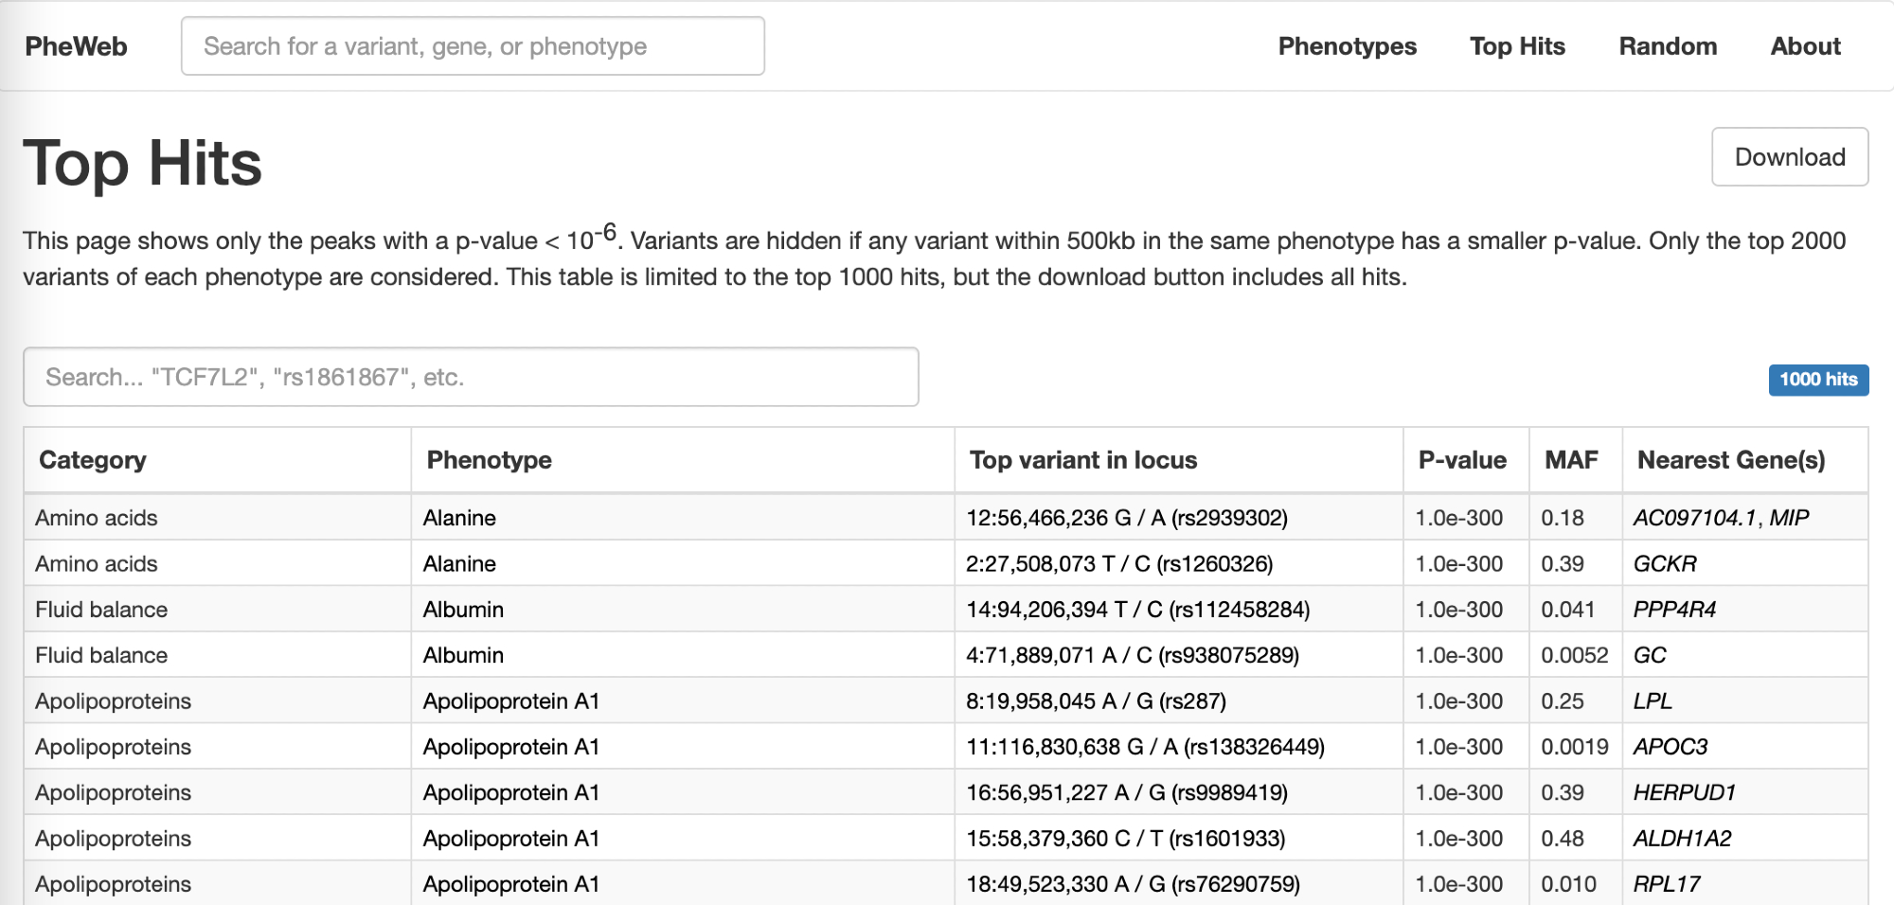Open the Top Hits nav item
Image resolution: width=1894 pixels, height=905 pixels.
(x=1517, y=46)
